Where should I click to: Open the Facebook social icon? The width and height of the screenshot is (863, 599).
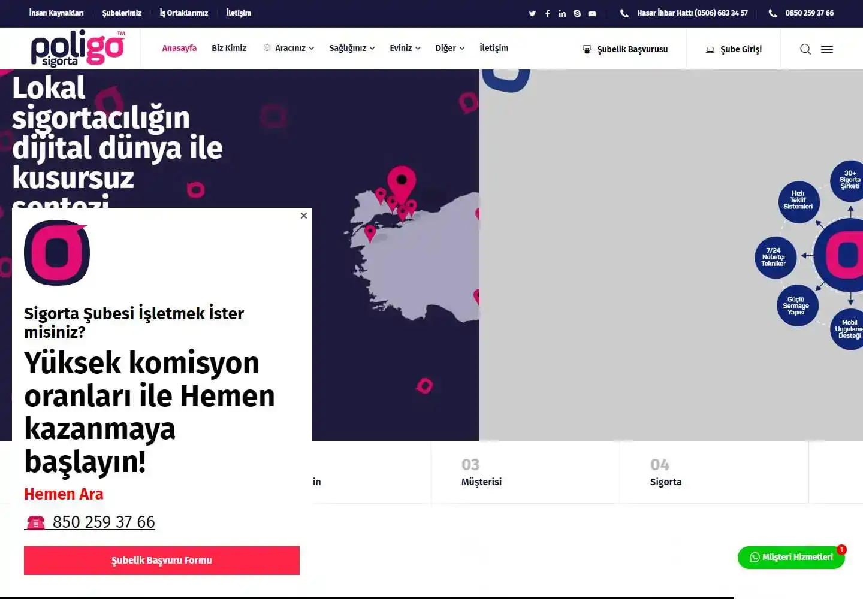[x=547, y=13]
